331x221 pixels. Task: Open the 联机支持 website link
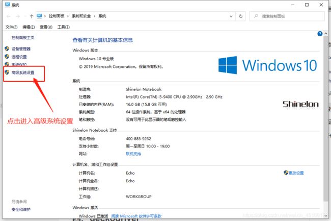point(133,154)
